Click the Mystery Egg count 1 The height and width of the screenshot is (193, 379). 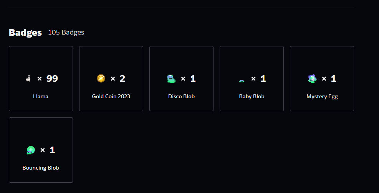334,79
